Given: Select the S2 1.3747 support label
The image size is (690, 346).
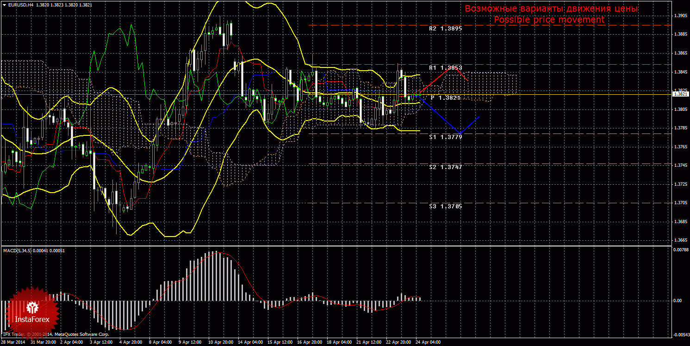Looking at the screenshot, I should (445, 167).
